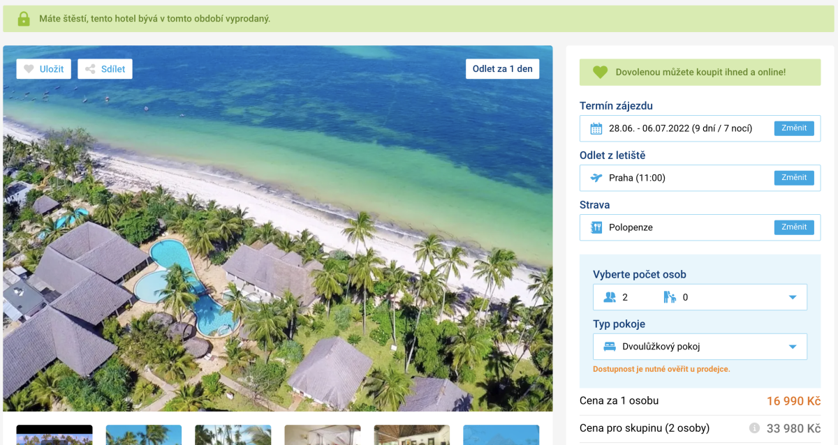Open the fourth thumbnail showing bedroom
Image resolution: width=838 pixels, height=445 pixels.
[323, 435]
